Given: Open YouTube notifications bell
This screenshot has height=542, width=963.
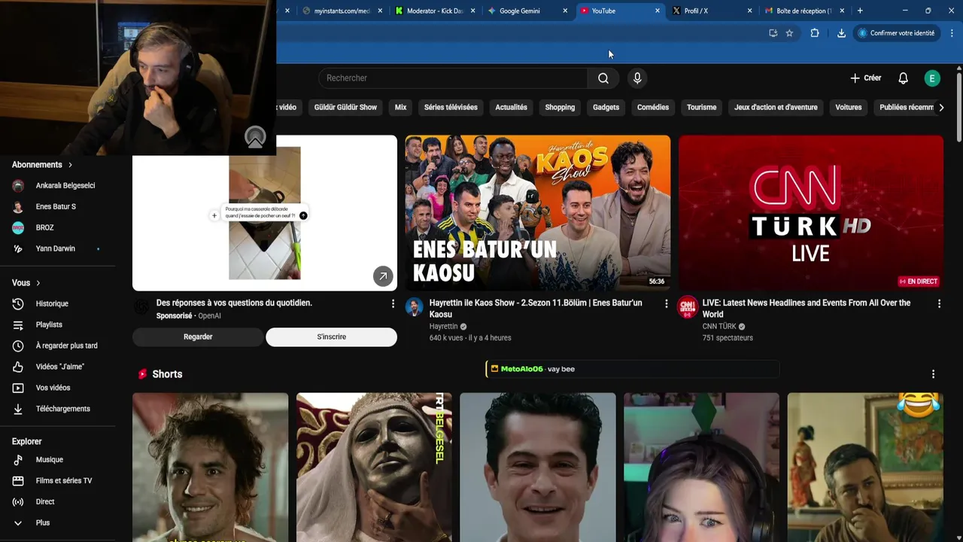Looking at the screenshot, I should click(x=903, y=78).
